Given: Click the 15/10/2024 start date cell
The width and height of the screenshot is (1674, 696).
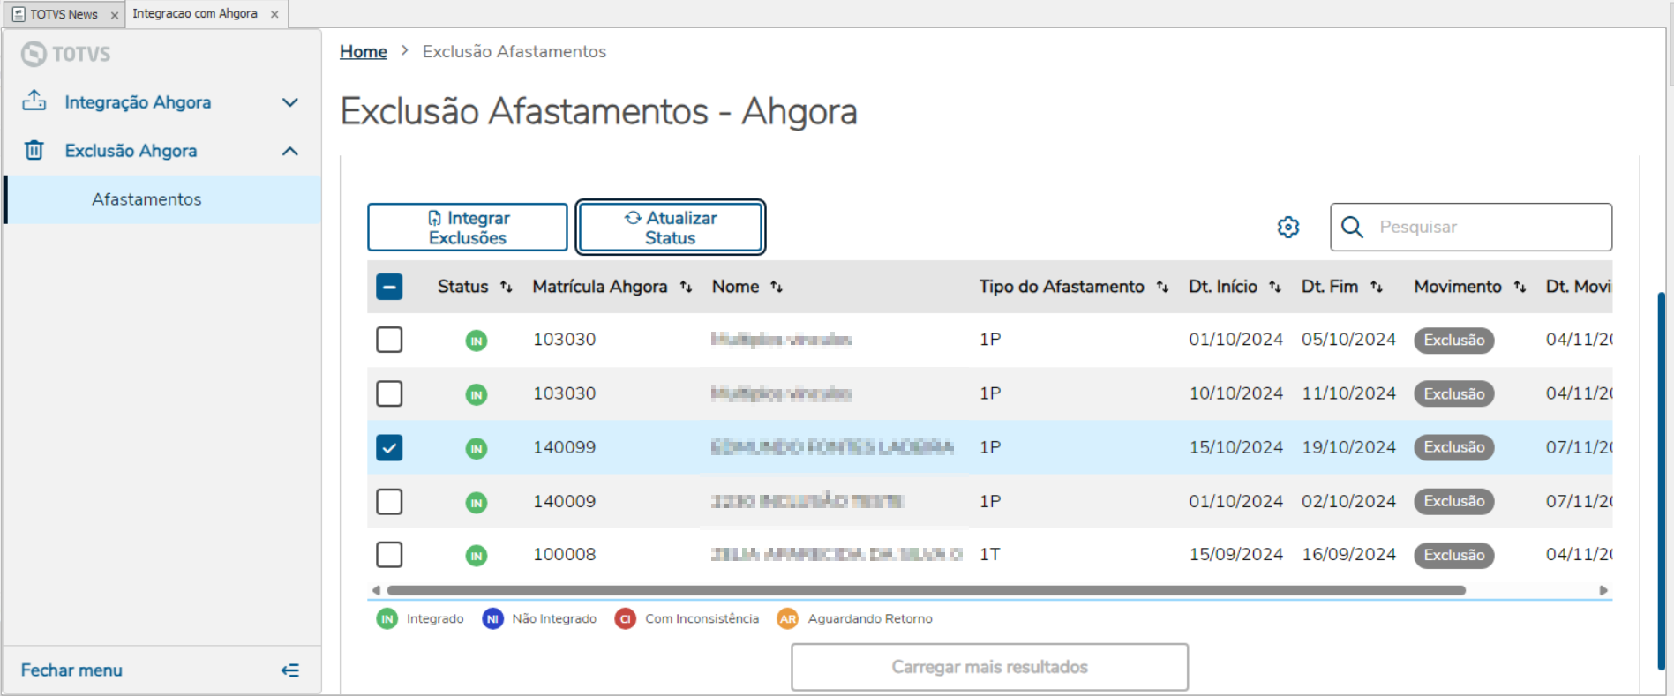Looking at the screenshot, I should pos(1236,447).
